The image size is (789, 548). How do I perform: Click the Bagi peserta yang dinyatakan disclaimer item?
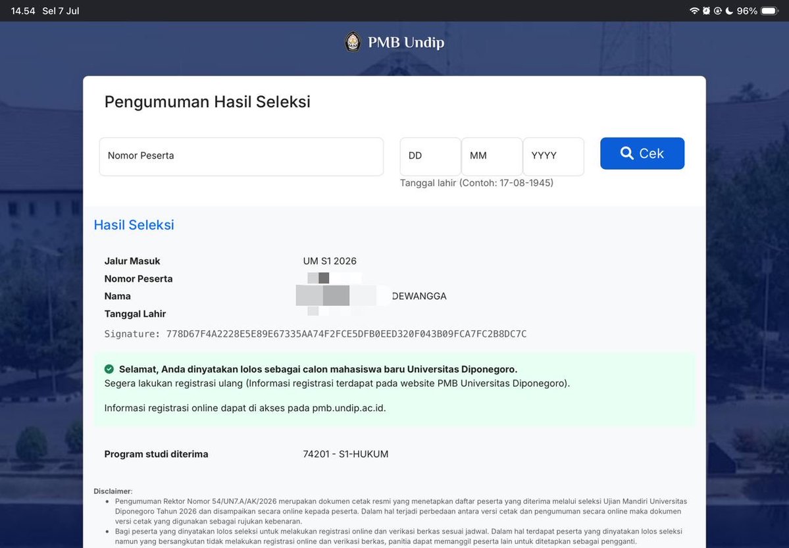399,536
